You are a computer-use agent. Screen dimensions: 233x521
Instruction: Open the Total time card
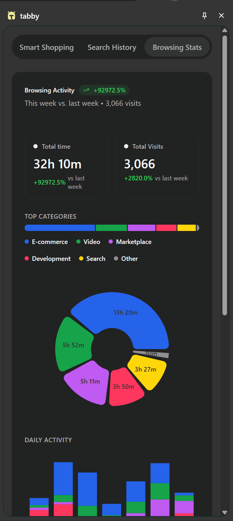tap(67, 166)
